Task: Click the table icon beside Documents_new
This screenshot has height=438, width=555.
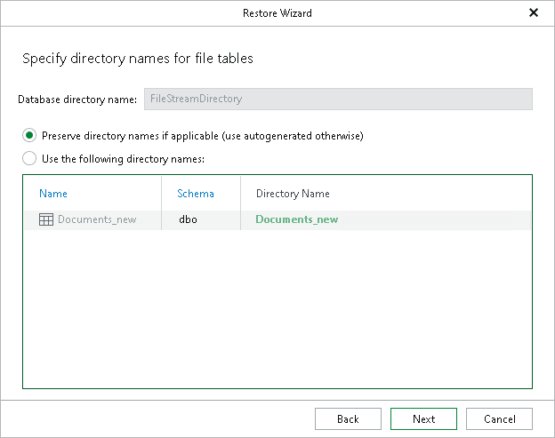Action: pyautogui.click(x=46, y=219)
